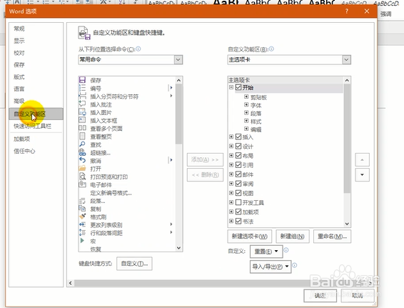Screen dimensions: 404x308
Task: Click info icon beside 自定义功能区(B)
Action: (271, 49)
